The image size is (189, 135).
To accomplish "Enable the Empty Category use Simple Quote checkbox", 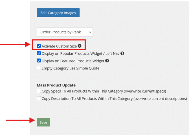I will (39, 68).
